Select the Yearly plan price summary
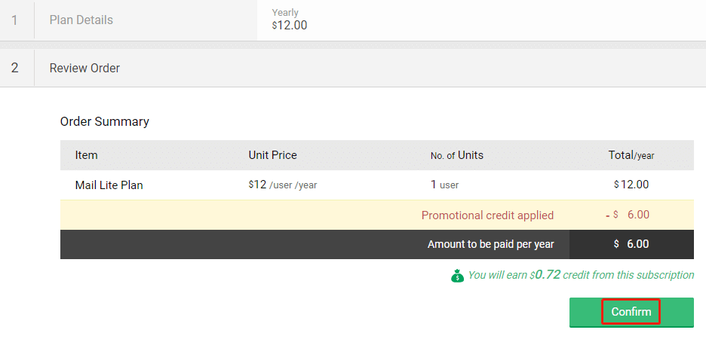The height and width of the screenshot is (339, 706). [x=290, y=20]
